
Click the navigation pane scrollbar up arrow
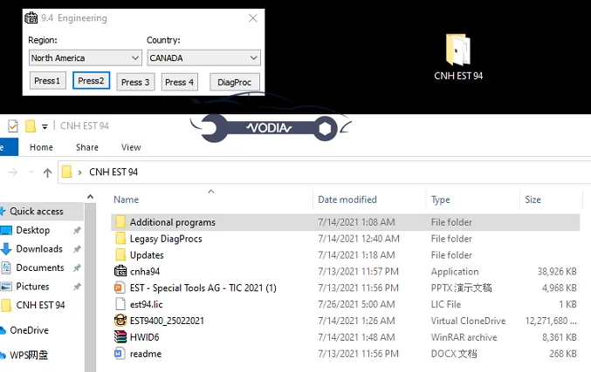[x=90, y=197]
